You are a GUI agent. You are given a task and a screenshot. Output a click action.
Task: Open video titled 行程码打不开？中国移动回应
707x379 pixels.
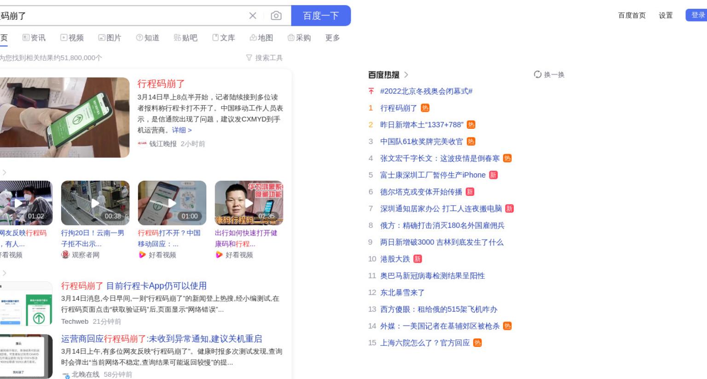169,238
